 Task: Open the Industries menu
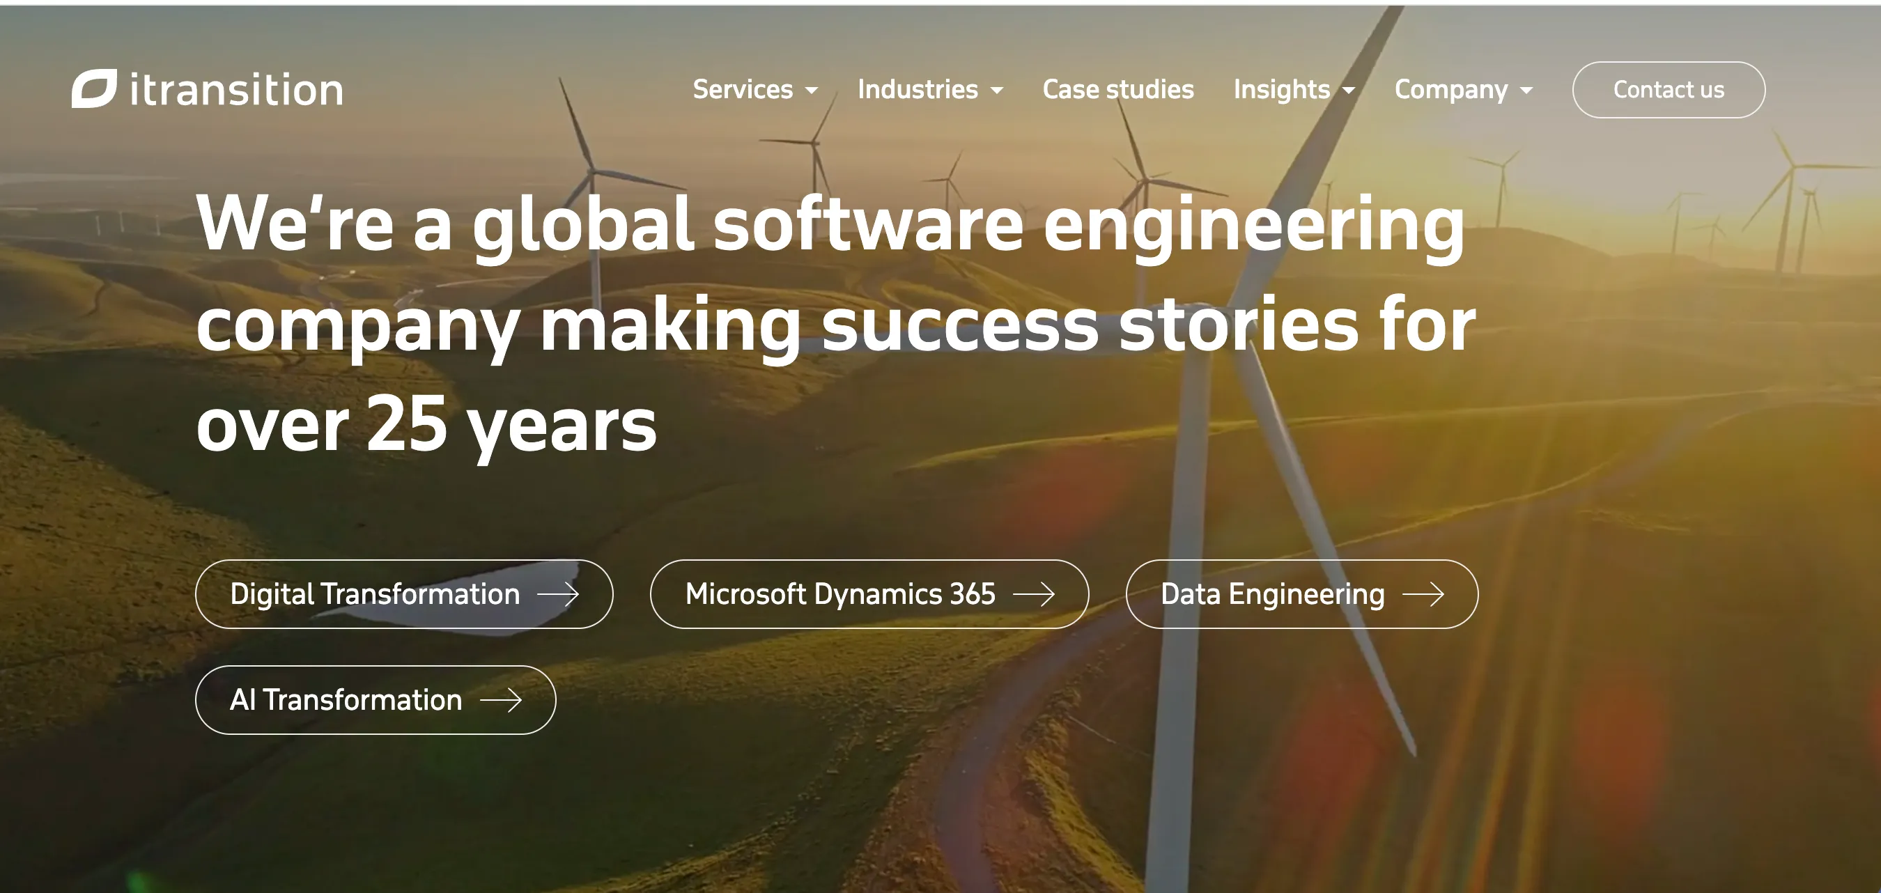[x=918, y=89]
